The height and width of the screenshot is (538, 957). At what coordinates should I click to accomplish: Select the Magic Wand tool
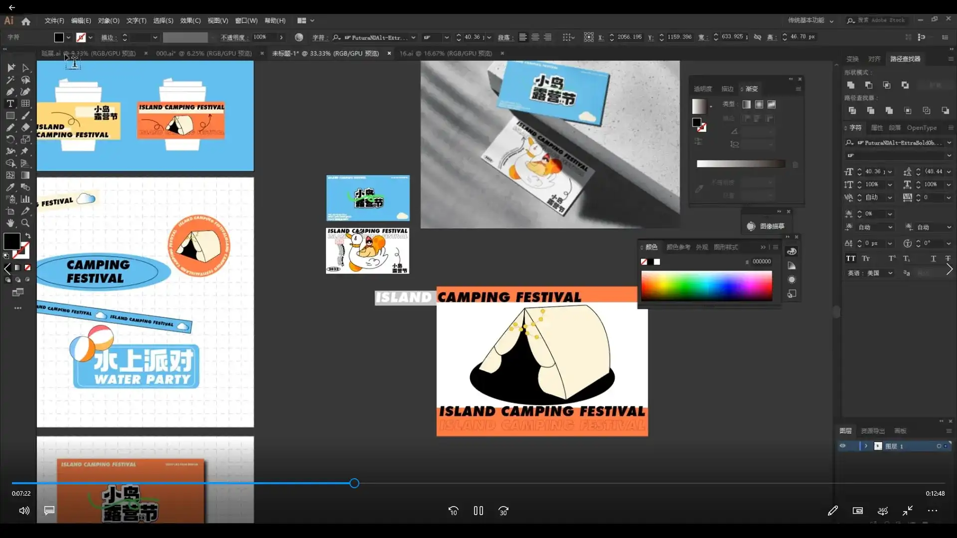click(10, 80)
